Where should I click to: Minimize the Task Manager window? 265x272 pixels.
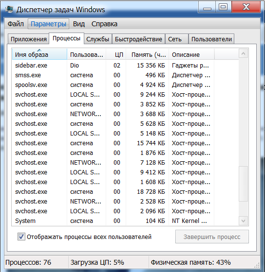point(207,7)
